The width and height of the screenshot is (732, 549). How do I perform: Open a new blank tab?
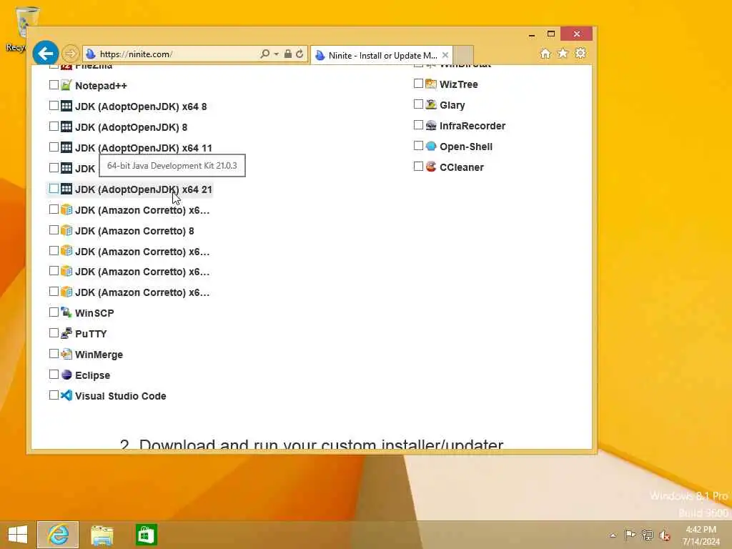463,54
